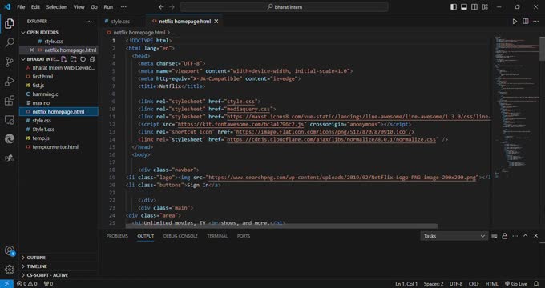This screenshot has width=545, height=288.
Task: Toggle the bottom panel layout button
Action: pyautogui.click(x=464, y=7)
